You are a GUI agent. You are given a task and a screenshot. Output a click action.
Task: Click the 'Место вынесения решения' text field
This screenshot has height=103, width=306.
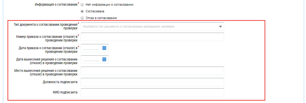pyautogui.click(x=152, y=71)
